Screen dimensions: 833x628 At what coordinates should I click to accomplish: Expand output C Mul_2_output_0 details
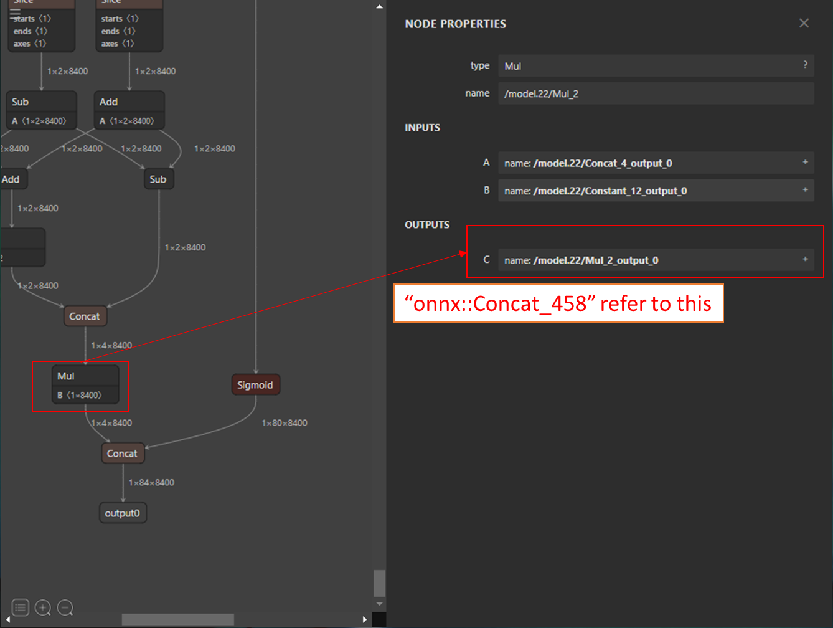(805, 259)
